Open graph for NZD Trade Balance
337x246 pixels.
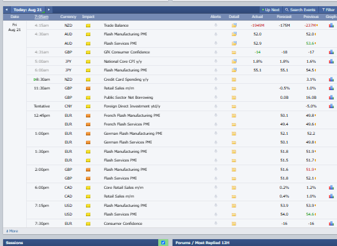point(331,25)
